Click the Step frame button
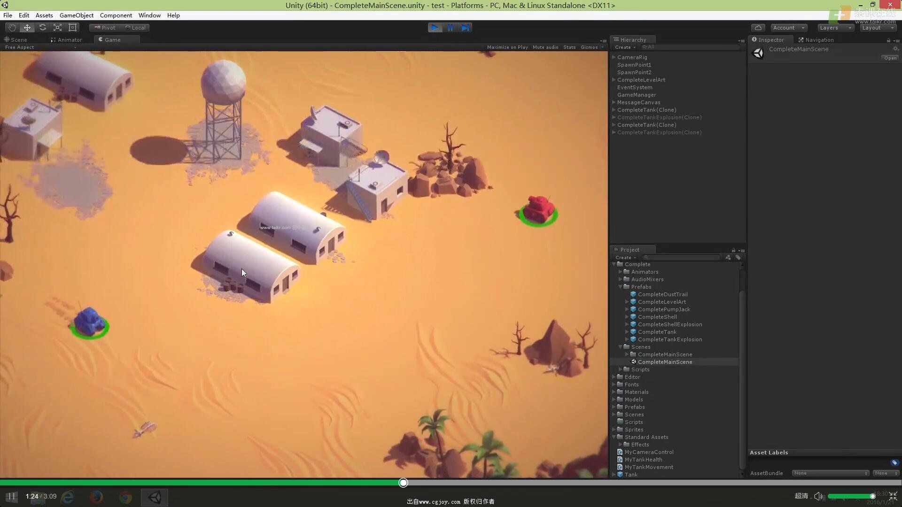This screenshot has width=902, height=507. click(x=465, y=28)
